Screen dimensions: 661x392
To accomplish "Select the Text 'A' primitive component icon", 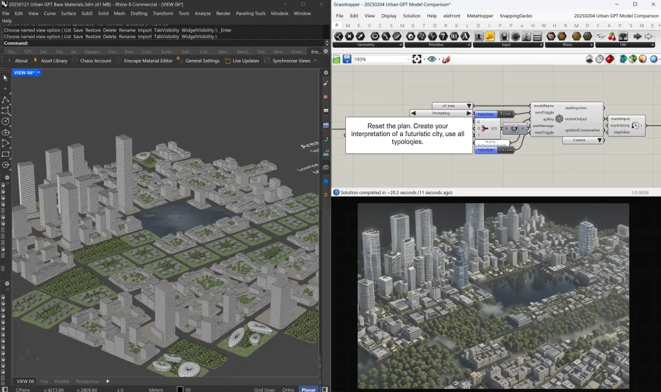I will 465,37.
